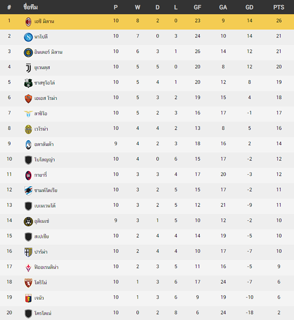
Task: Click the Napoli club logo
Action: 28,37
